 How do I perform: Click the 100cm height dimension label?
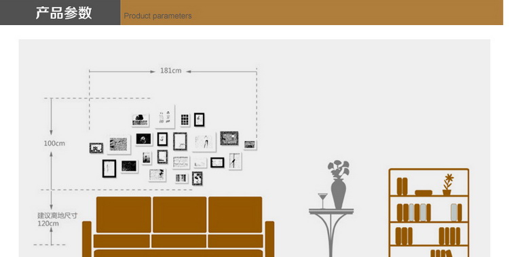54,143
